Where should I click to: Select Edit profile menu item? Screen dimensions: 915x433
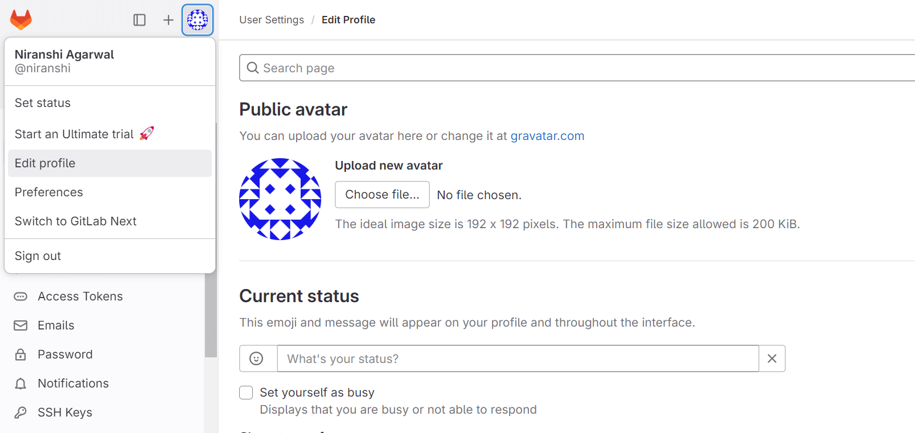point(109,163)
